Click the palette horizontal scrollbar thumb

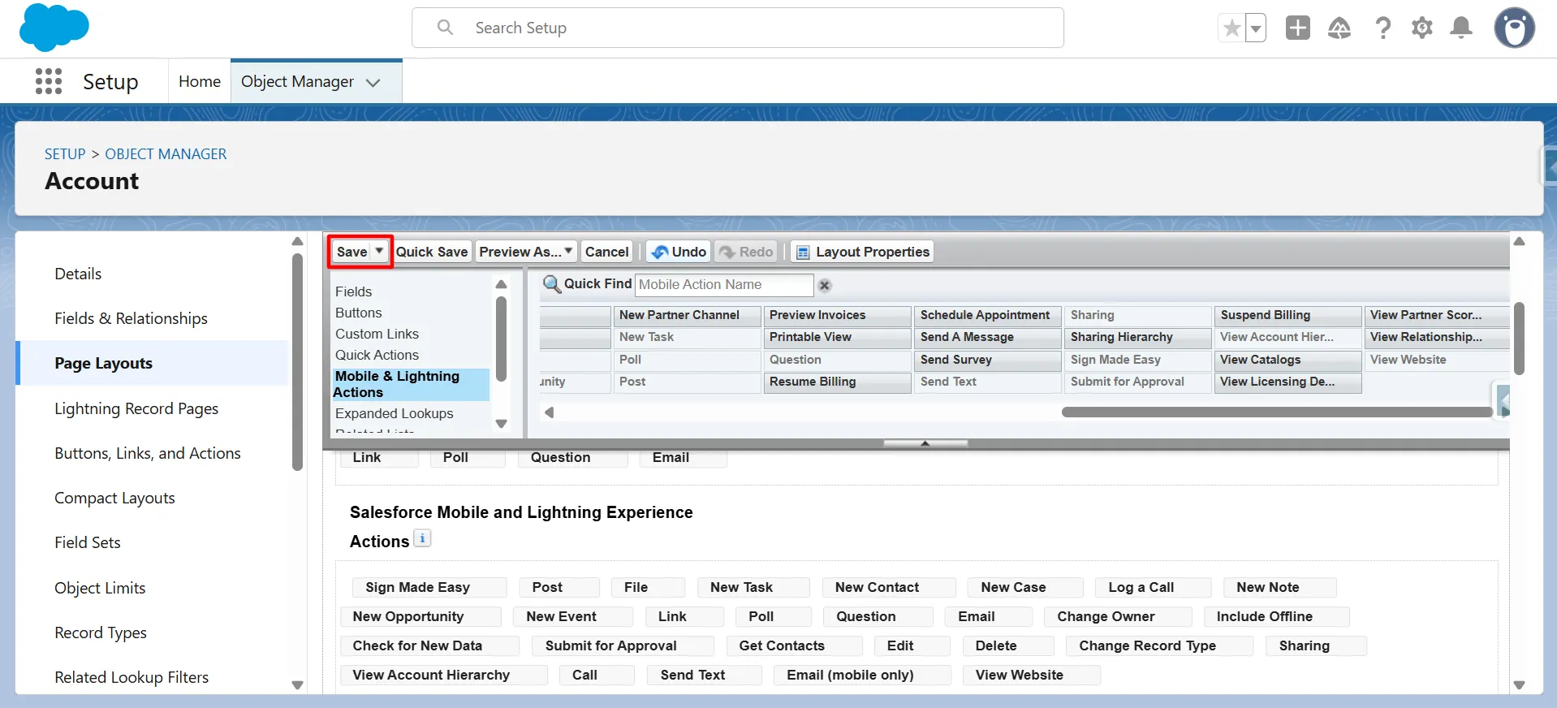[1277, 412]
